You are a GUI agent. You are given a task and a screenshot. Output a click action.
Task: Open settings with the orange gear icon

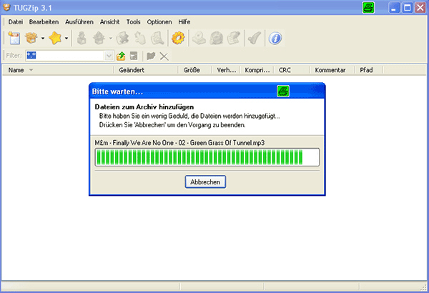pos(178,38)
